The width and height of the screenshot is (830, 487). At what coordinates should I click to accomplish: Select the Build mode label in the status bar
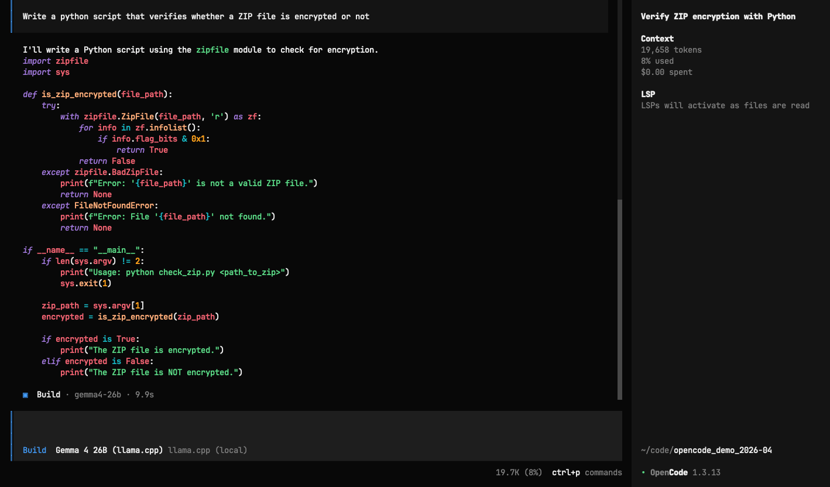point(34,450)
